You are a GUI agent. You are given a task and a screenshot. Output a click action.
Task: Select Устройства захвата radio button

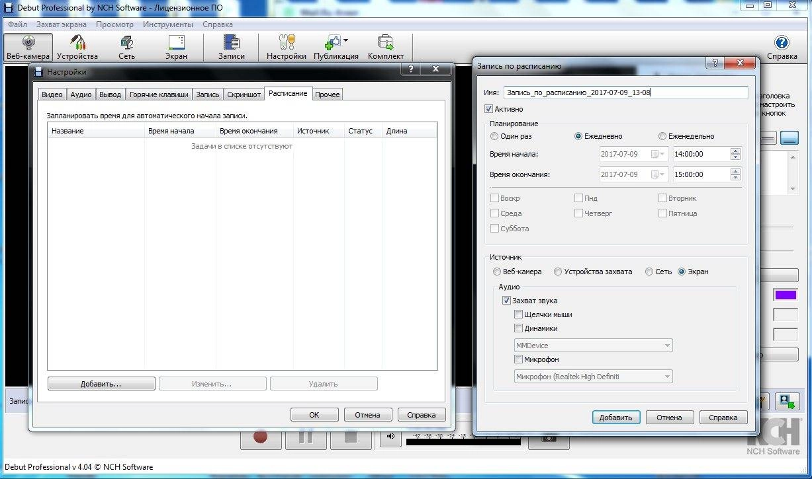click(x=558, y=272)
